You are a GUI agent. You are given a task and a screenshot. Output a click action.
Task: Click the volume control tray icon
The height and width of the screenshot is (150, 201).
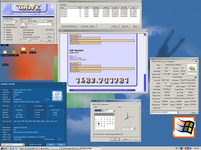(x=191, y=148)
